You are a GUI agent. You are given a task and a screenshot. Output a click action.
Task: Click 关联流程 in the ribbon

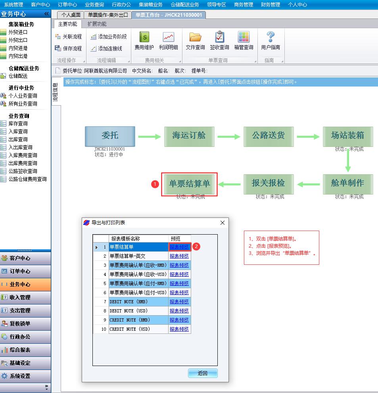(x=68, y=37)
